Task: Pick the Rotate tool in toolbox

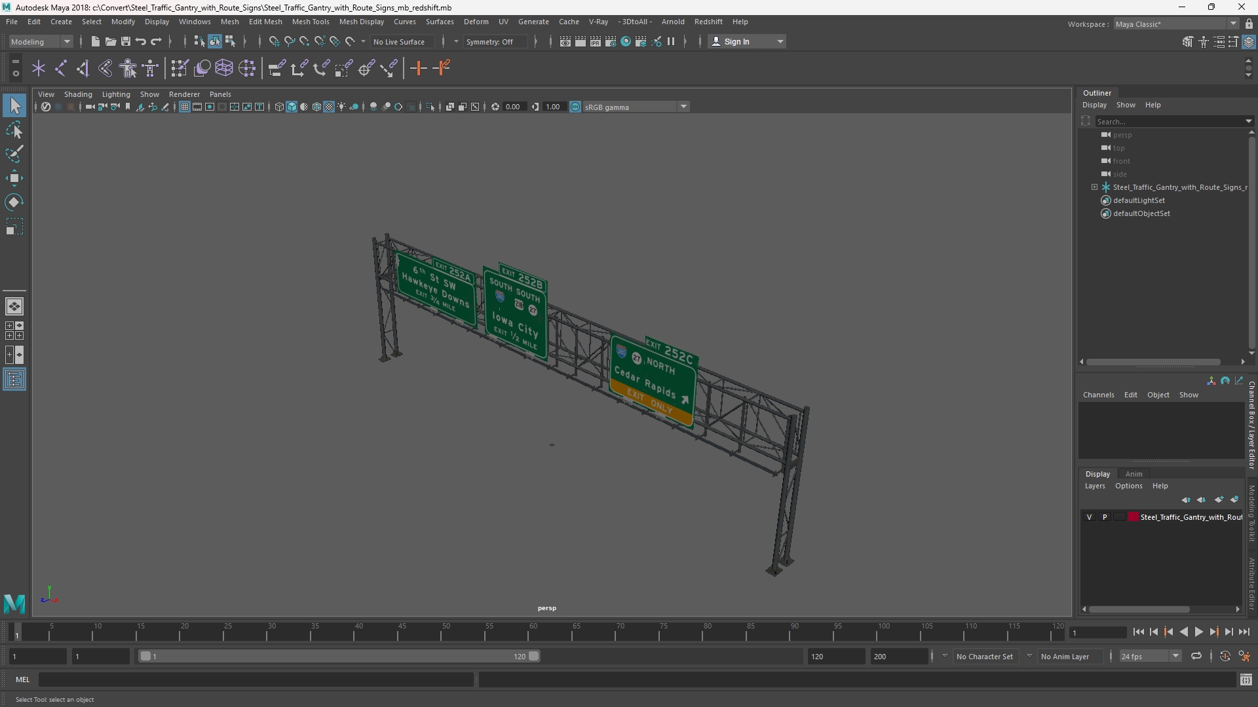Action: click(x=14, y=202)
